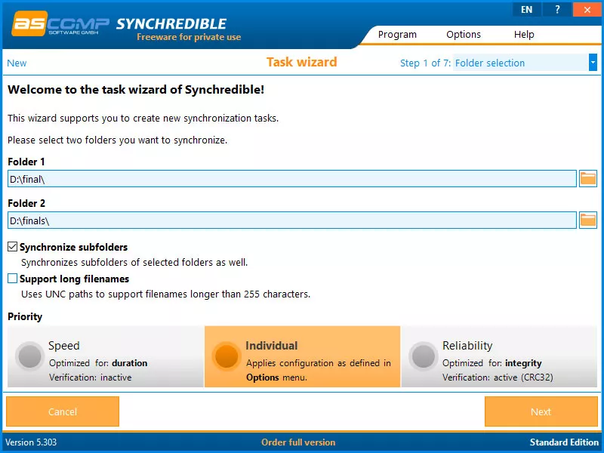Proceed with the Next button
604x453 pixels.
541,411
